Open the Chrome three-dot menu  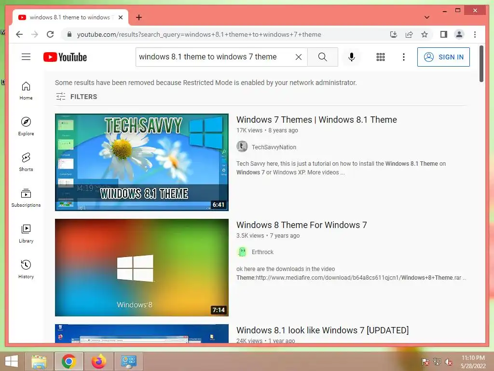pos(475,34)
